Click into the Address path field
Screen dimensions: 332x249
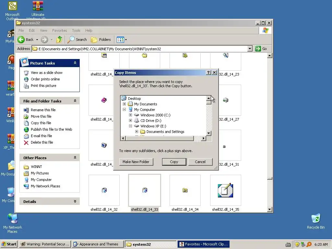tap(140, 49)
